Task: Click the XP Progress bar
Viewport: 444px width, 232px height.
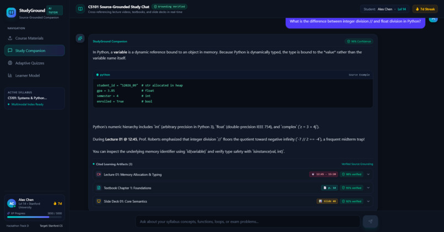Action: (x=34, y=217)
